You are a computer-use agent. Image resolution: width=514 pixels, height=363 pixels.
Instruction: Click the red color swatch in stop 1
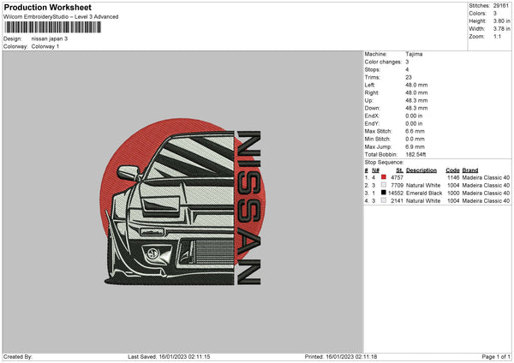pos(383,177)
